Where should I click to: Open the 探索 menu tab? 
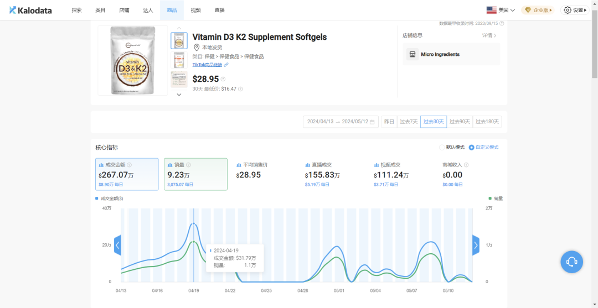76,11
